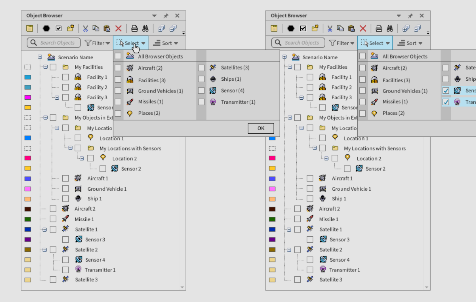Check Sensor (4) in left Select dropdown
Image resolution: width=476 pixels, height=302 pixels.
pyautogui.click(x=201, y=91)
